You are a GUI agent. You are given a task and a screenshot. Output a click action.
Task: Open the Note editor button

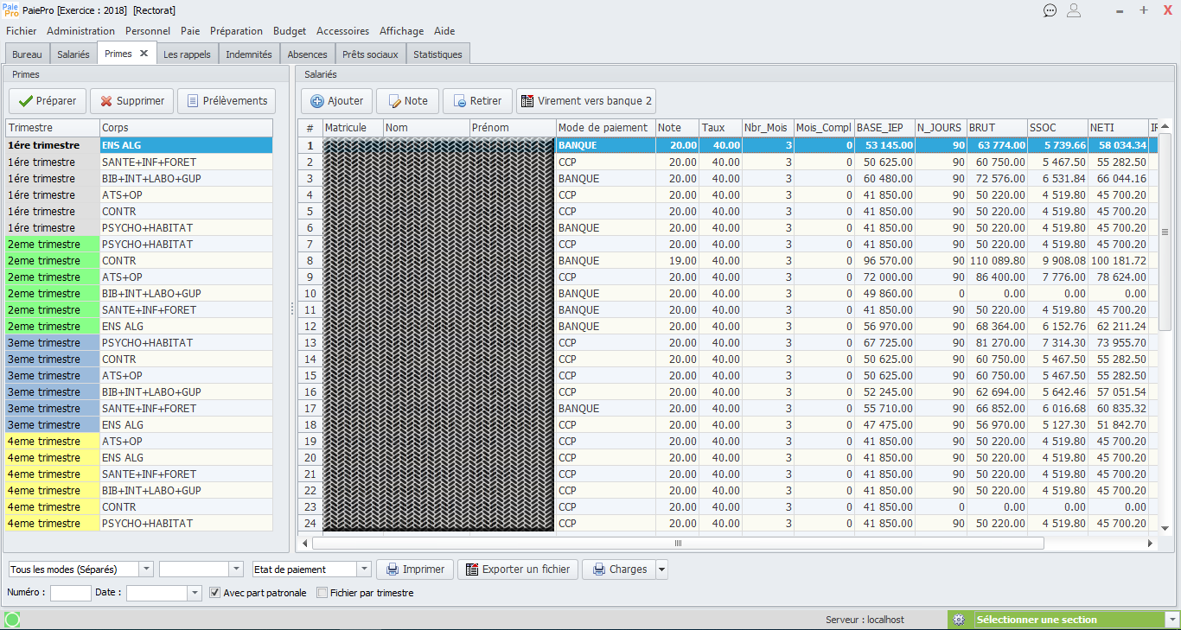point(407,101)
